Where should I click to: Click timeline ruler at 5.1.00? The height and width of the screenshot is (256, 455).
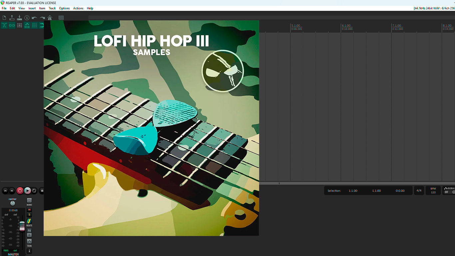tap(295, 26)
